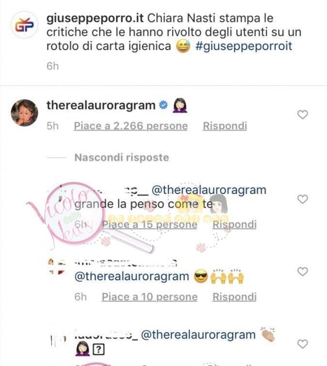Like the 'grande la penso come te' reply

coord(302,199)
